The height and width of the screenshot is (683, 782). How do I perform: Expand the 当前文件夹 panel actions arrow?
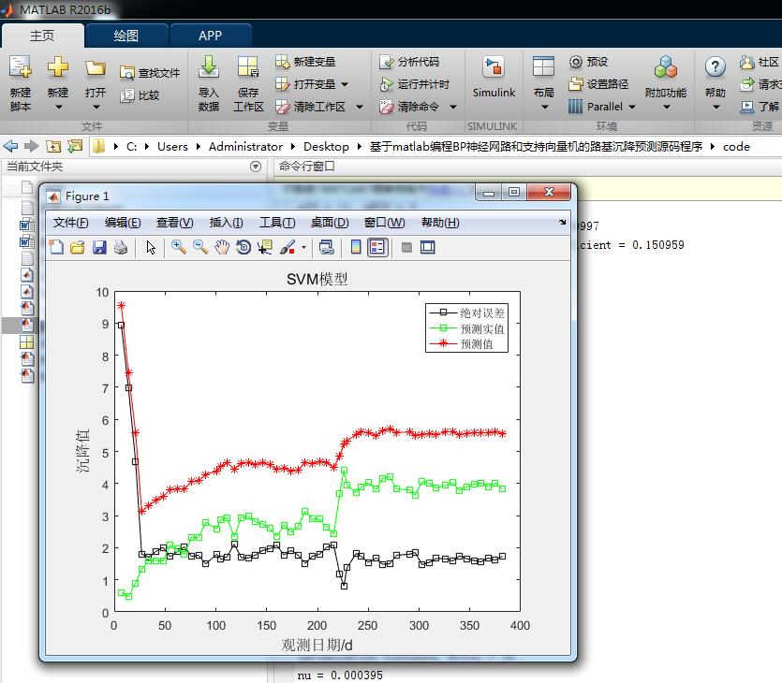256,167
